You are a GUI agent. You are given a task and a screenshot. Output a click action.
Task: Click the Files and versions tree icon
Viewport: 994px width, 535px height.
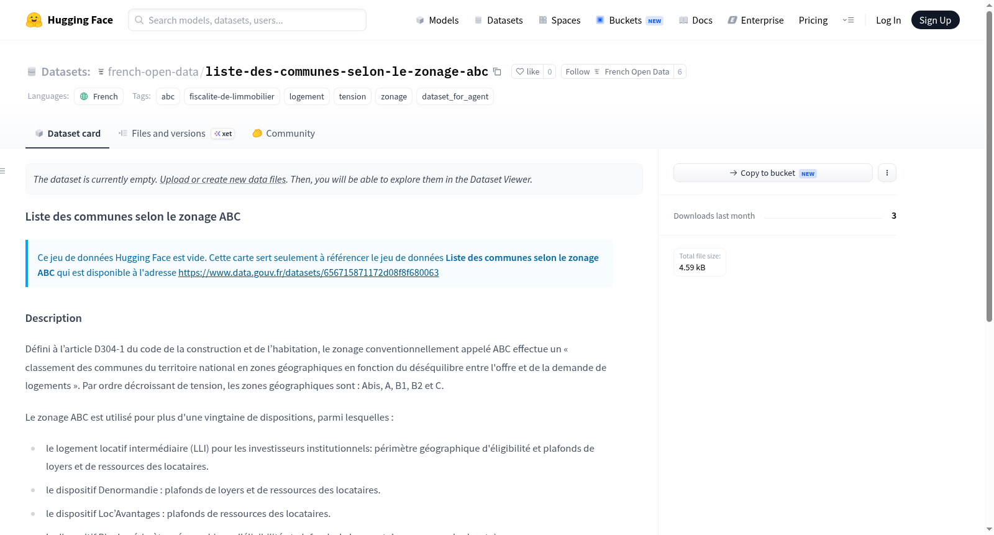pyautogui.click(x=123, y=133)
